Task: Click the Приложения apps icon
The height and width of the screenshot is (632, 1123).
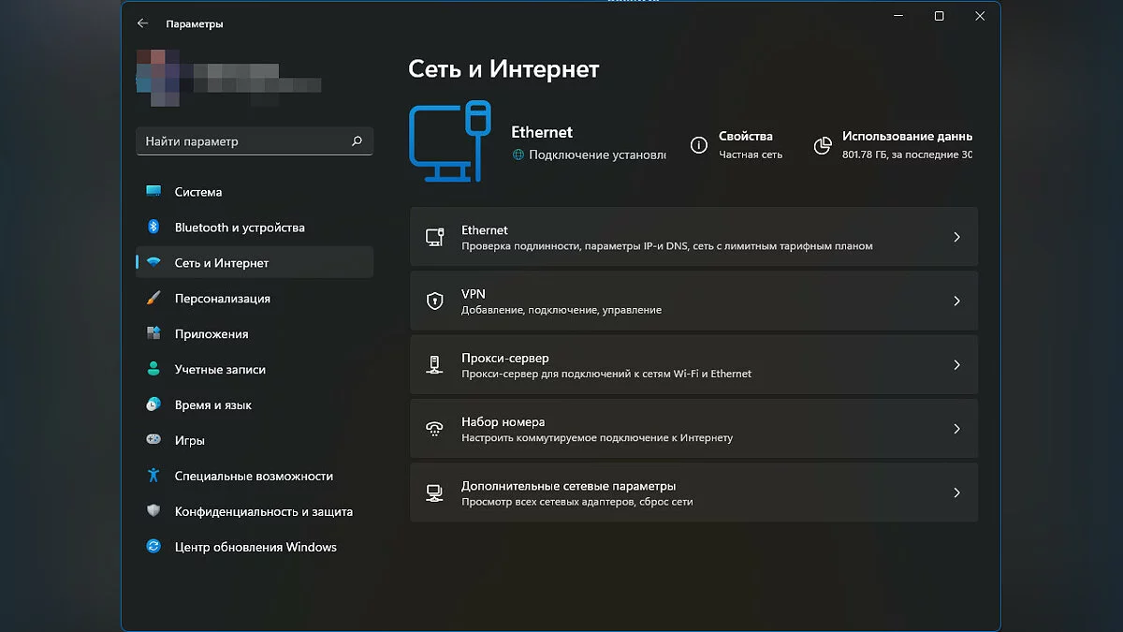Action: [x=153, y=334]
